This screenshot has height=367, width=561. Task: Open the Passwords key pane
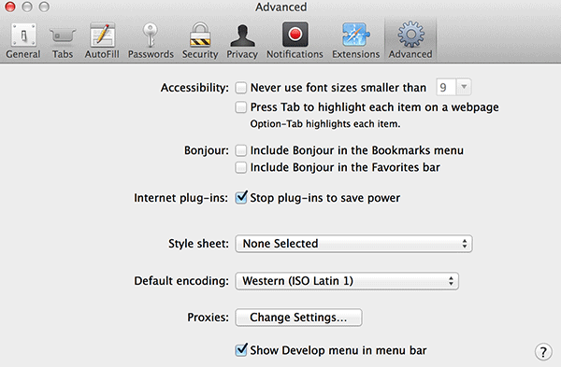tap(151, 41)
